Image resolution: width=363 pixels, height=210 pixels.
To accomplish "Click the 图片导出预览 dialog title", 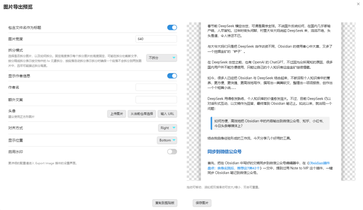I will tap(18, 7).
